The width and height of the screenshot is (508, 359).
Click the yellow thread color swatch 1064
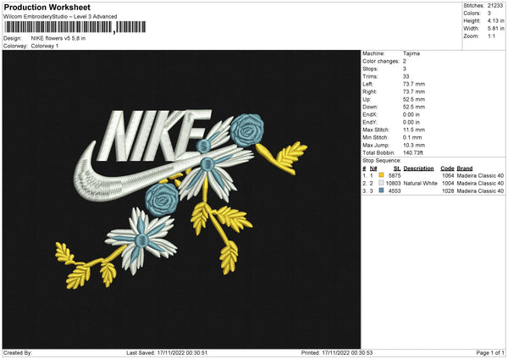tap(381, 175)
